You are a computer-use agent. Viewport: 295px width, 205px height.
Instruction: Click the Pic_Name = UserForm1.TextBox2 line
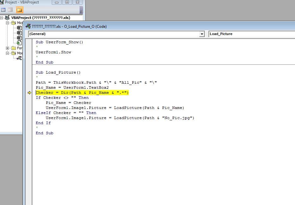72,87
